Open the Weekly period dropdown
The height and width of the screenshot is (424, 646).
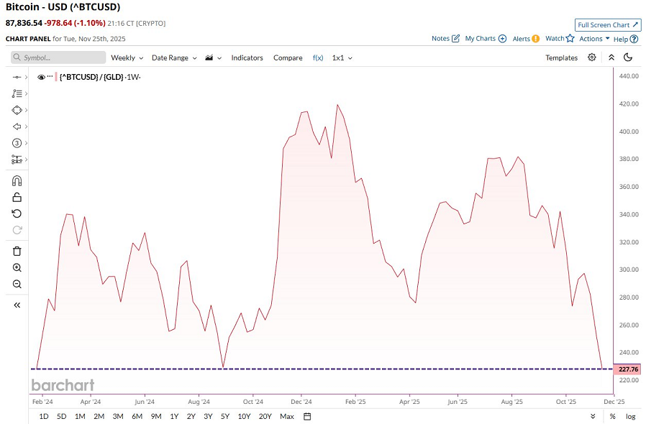tap(127, 57)
